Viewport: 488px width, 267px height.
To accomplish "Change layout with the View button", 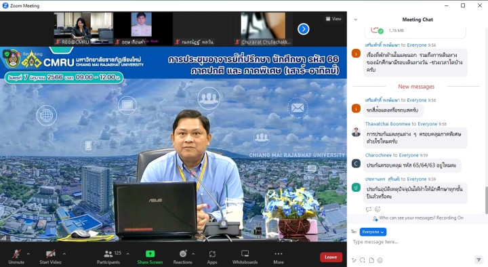I will click(x=333, y=19).
